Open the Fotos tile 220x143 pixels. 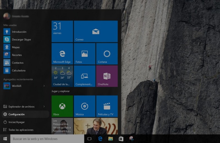(85, 54)
